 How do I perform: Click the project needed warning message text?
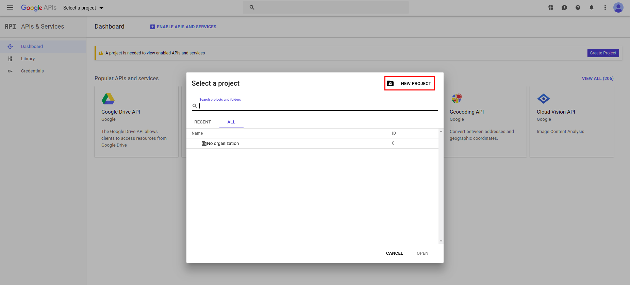point(155,53)
